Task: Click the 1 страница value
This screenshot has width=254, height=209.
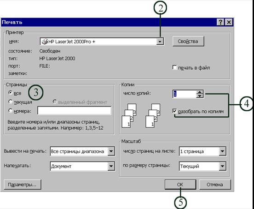Action: 192,151
